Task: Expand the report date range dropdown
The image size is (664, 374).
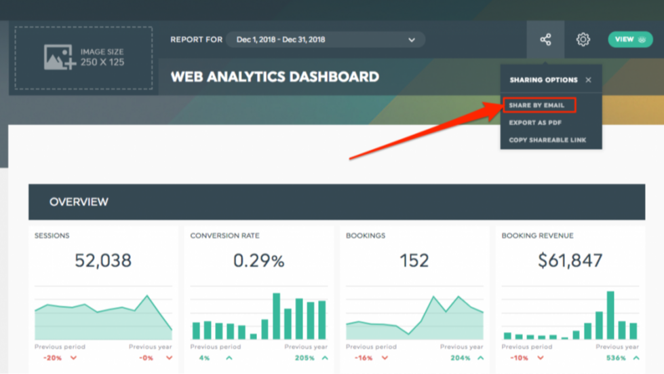Action: pos(411,40)
